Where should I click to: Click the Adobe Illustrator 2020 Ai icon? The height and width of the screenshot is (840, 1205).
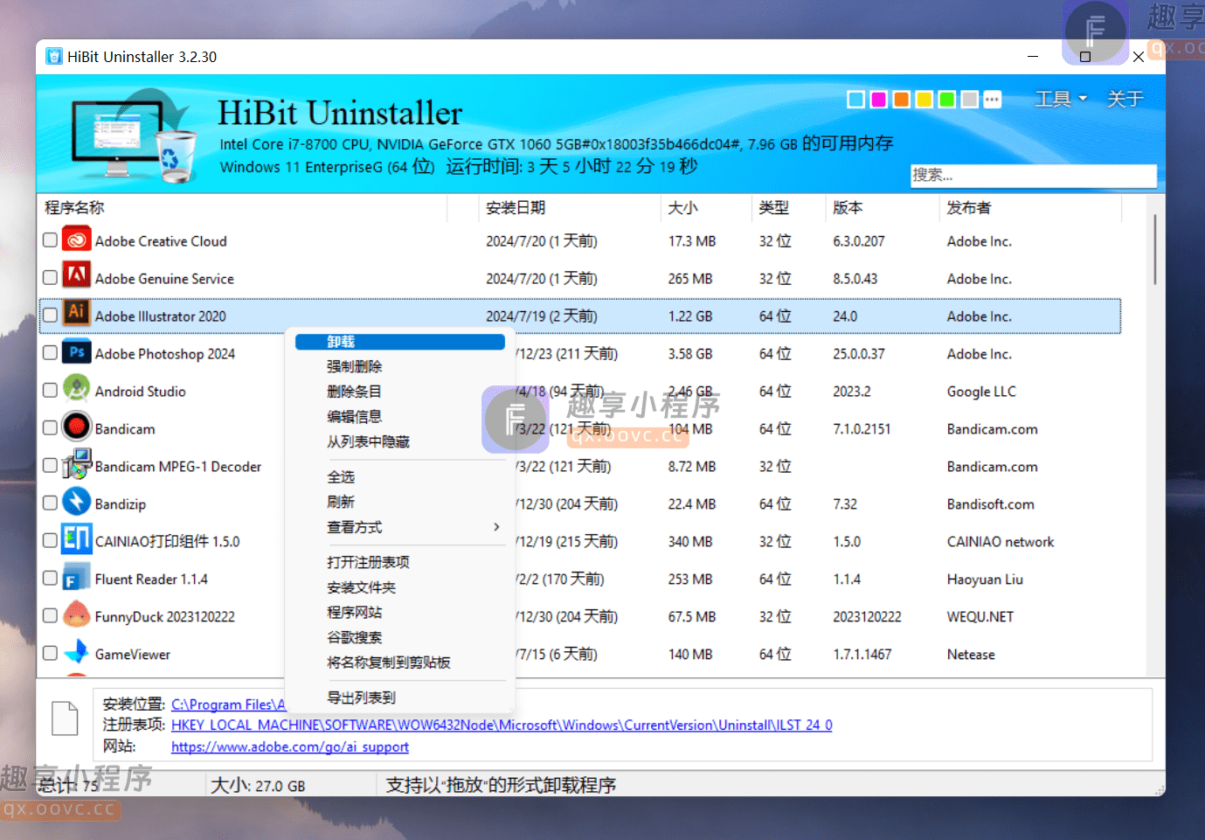click(x=77, y=315)
